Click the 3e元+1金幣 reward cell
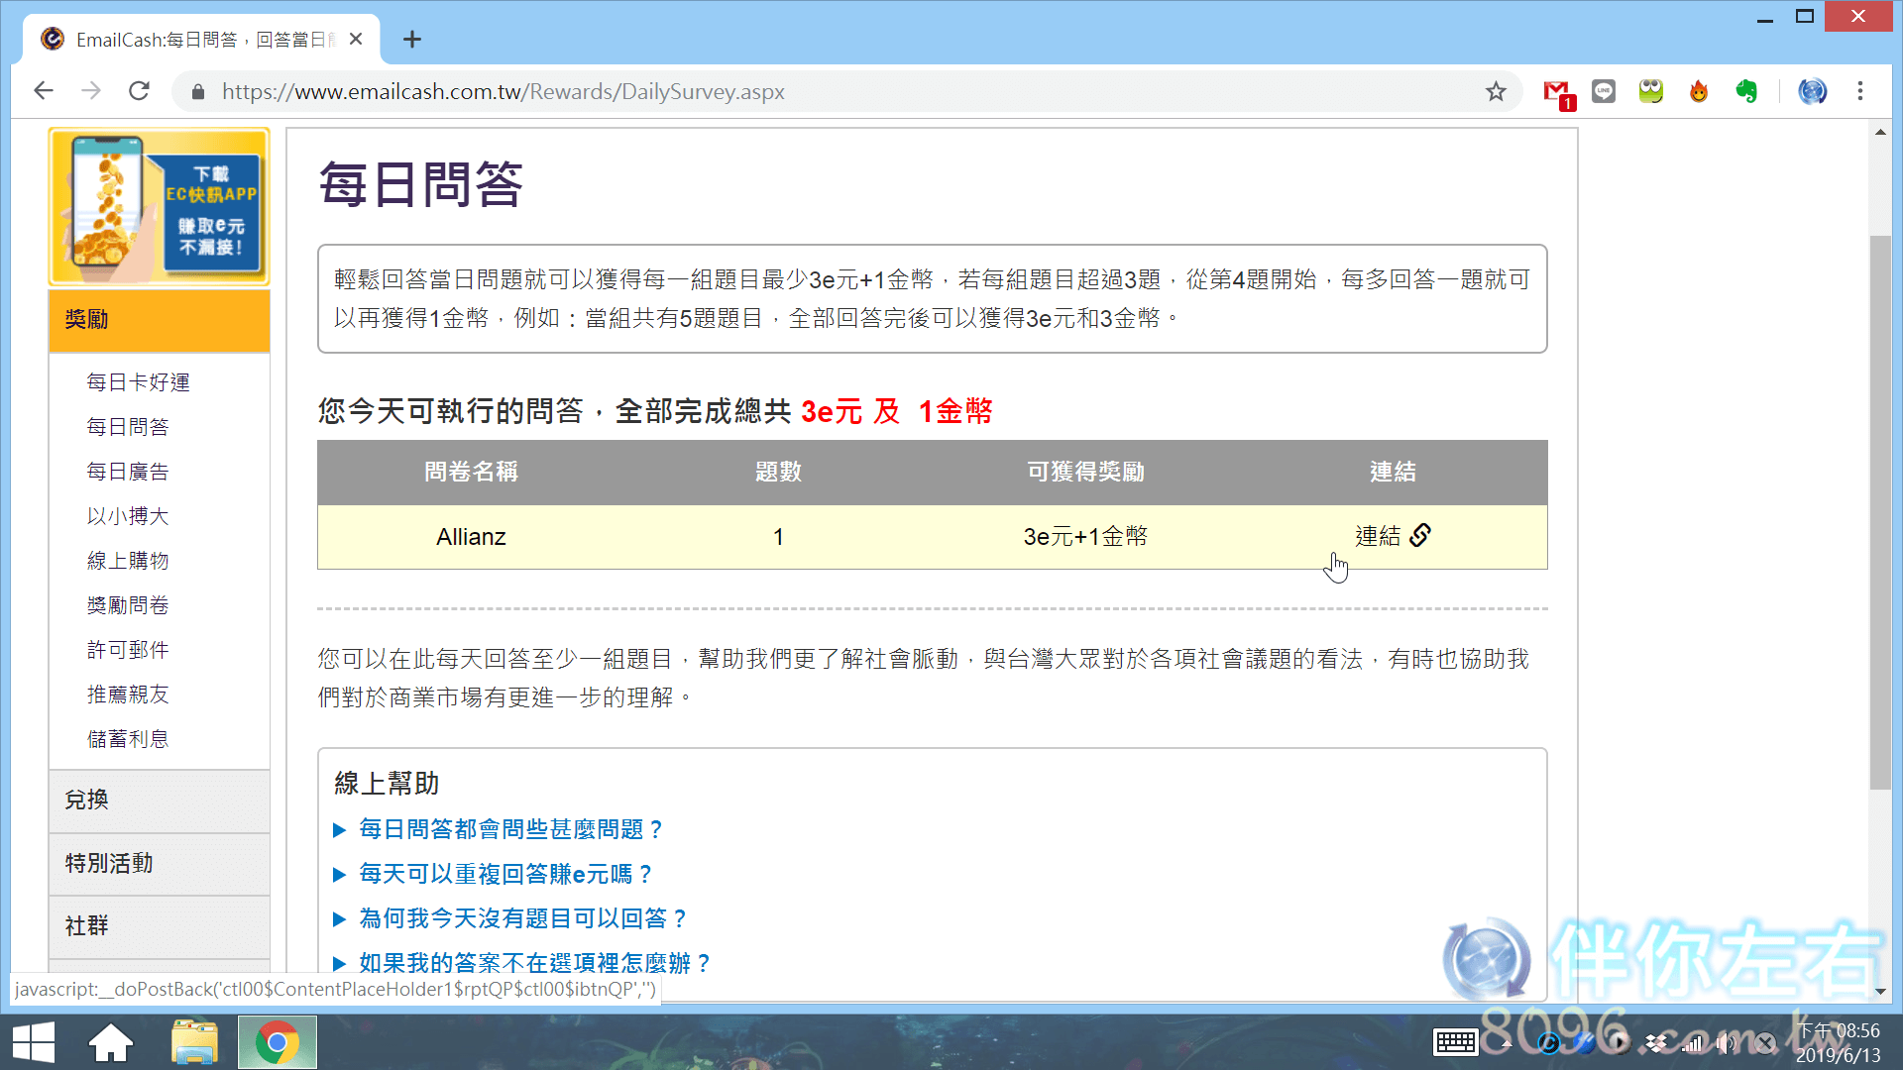 [x=1085, y=536]
